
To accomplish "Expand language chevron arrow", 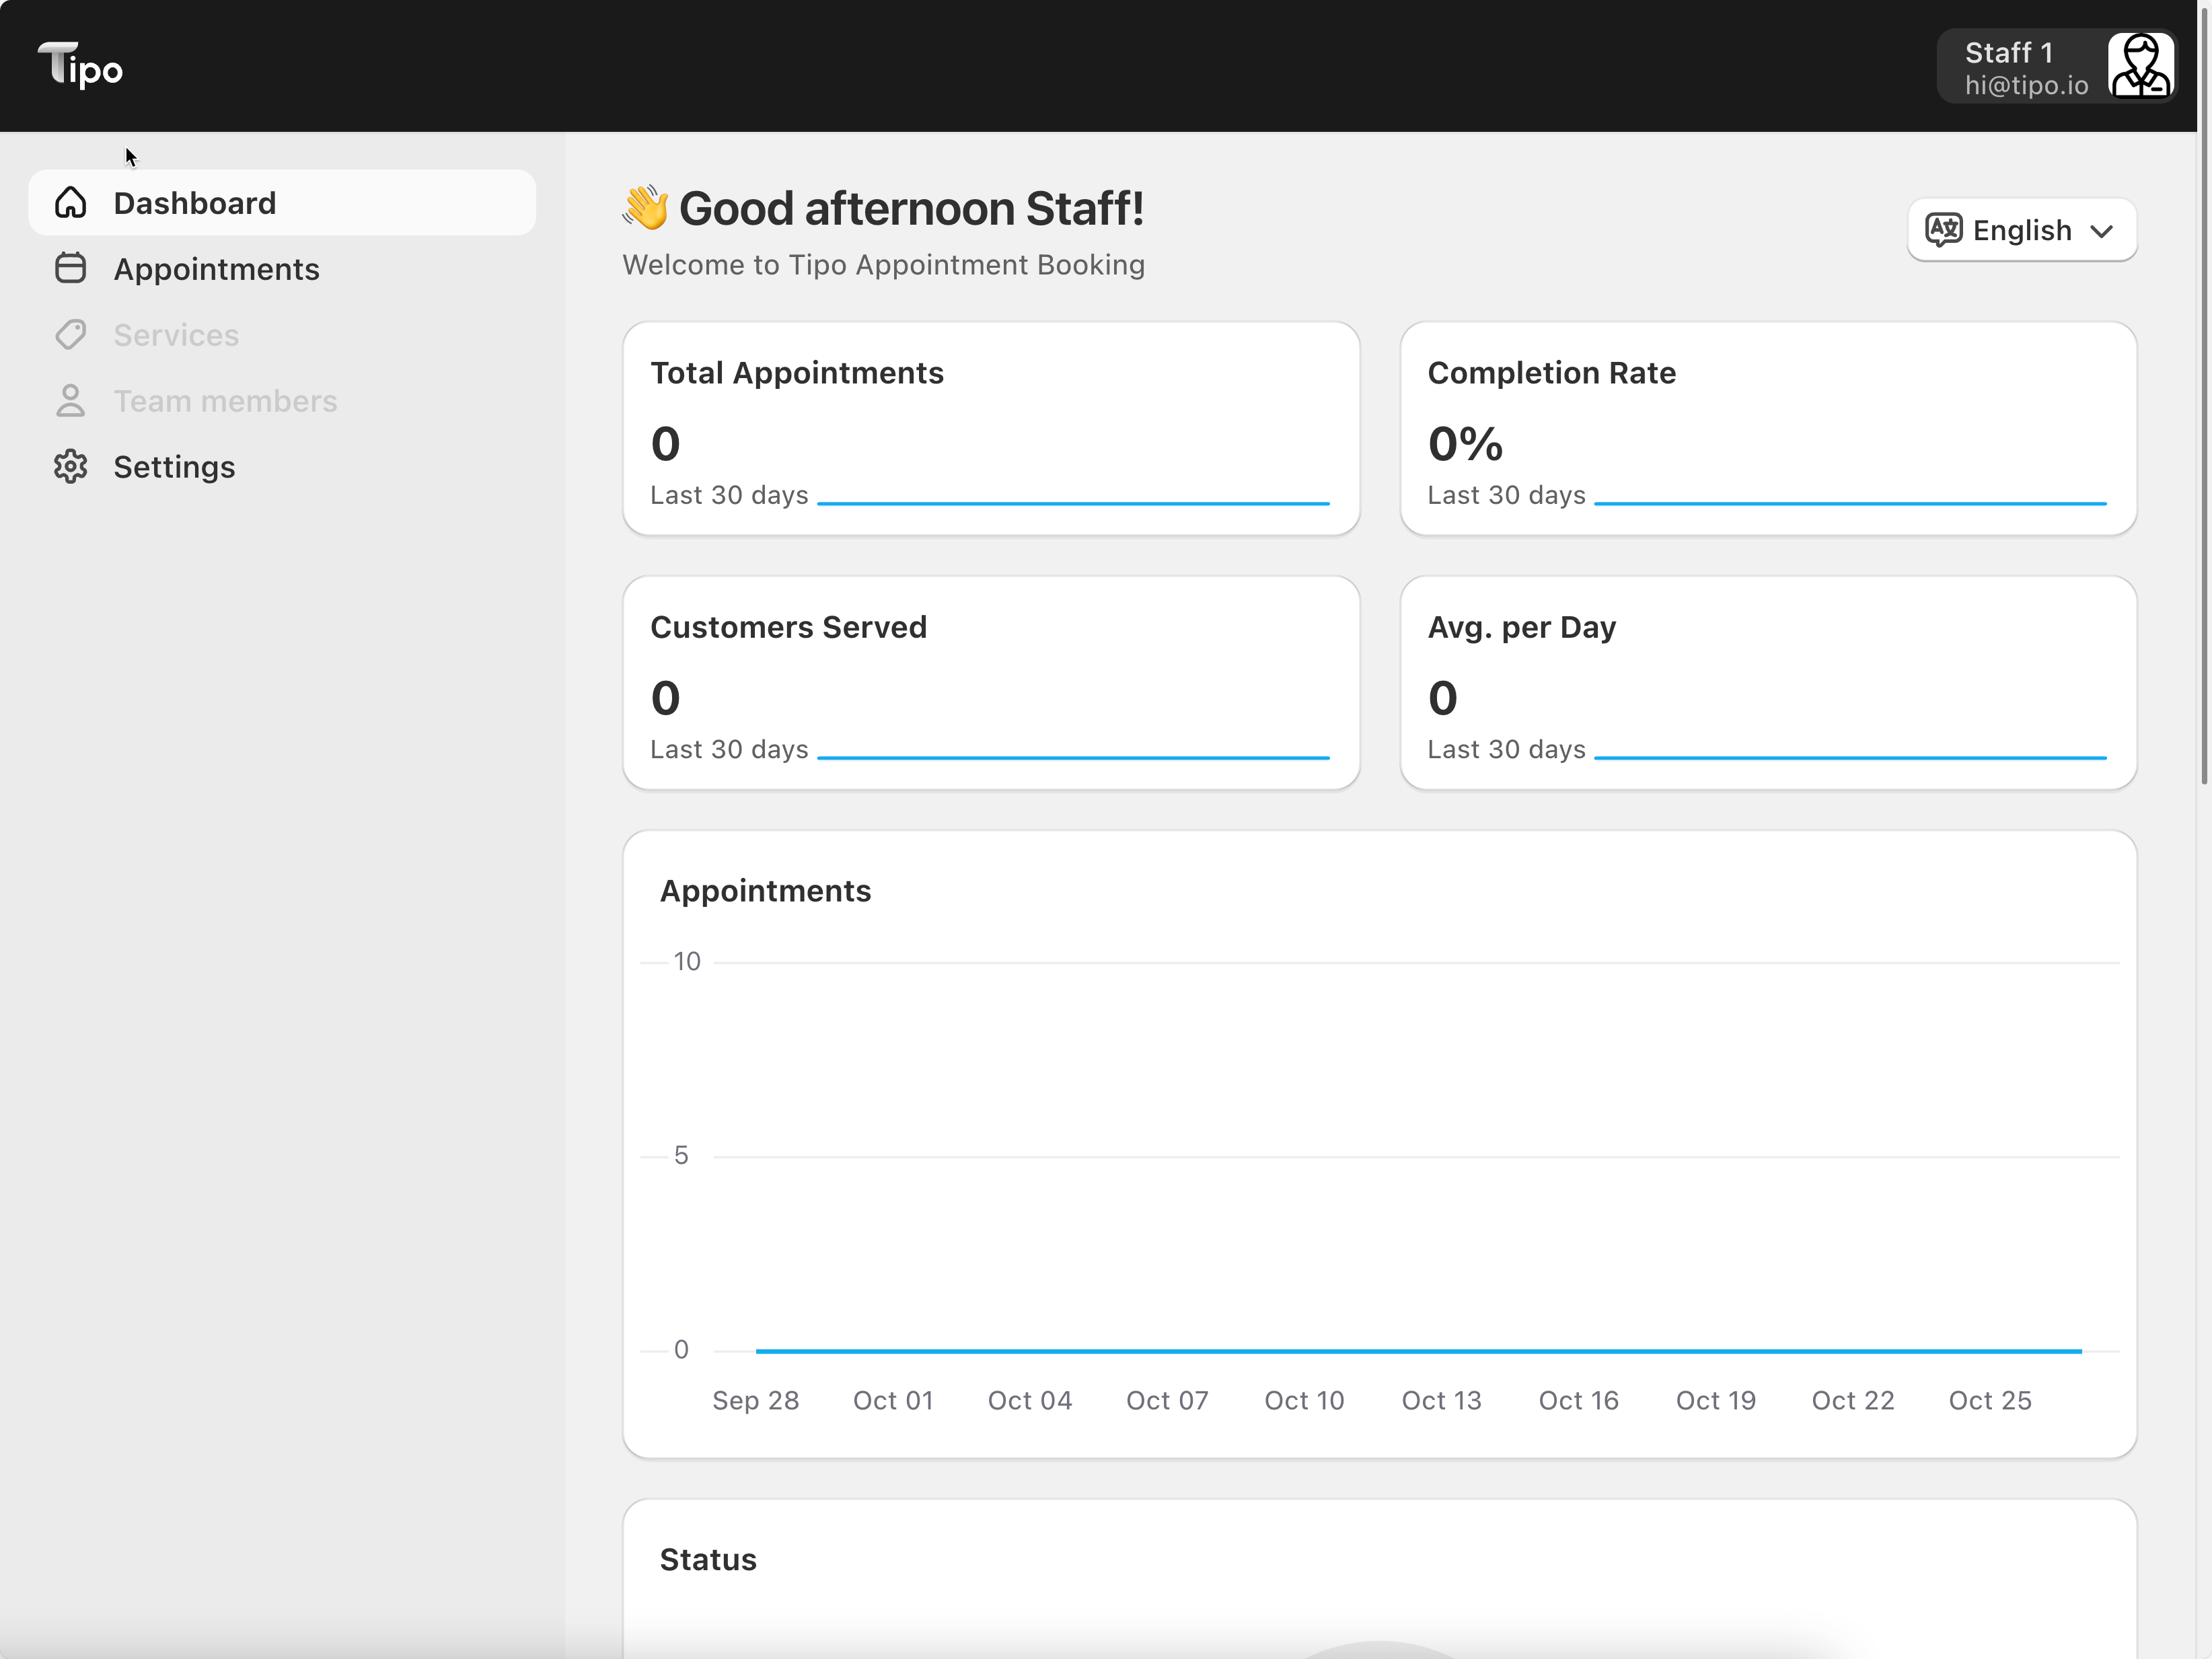I will click(2101, 231).
